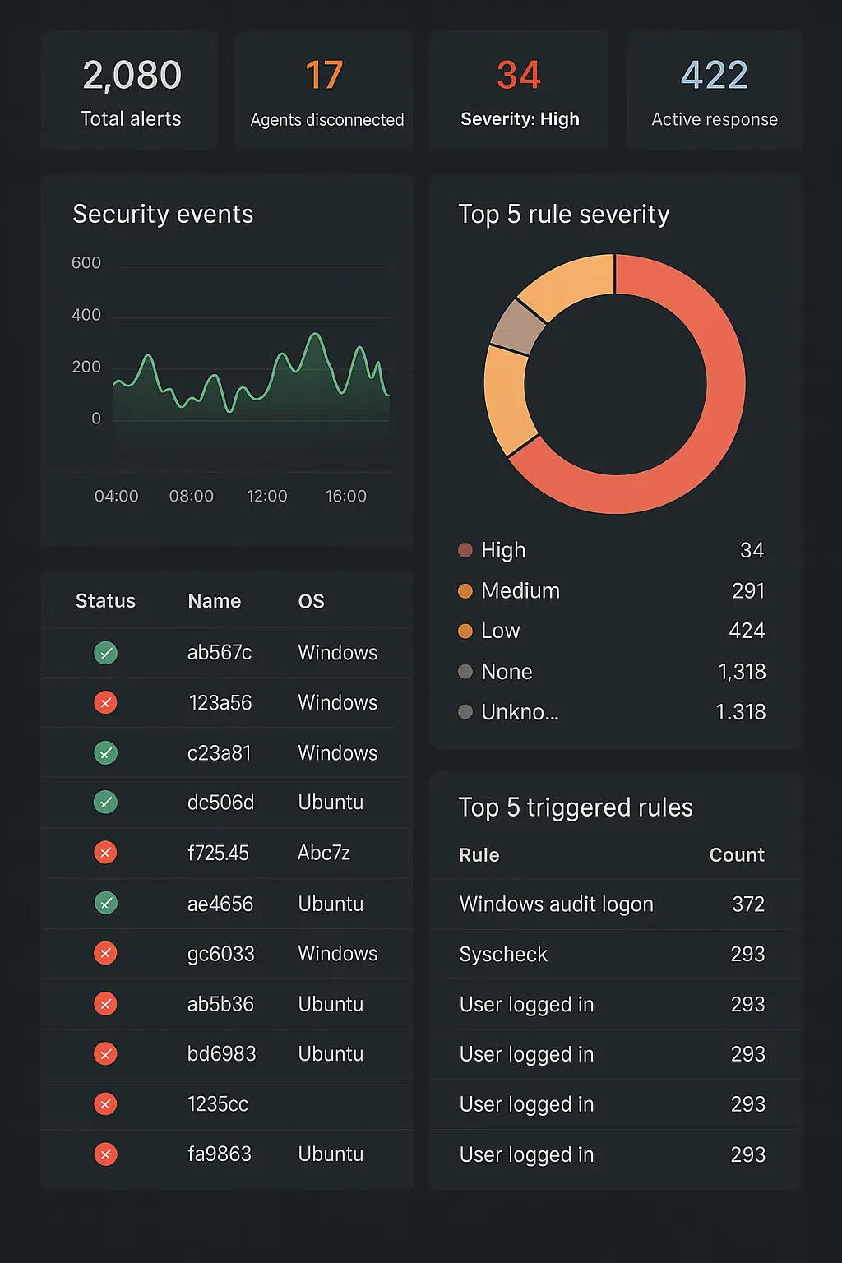The height and width of the screenshot is (1263, 842).
Task: Select the Syscheck rule entry
Action: pos(503,955)
